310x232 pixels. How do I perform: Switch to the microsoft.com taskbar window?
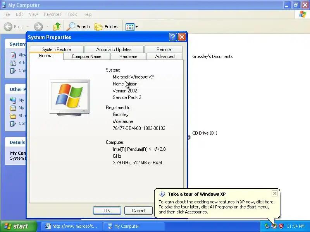72,226
